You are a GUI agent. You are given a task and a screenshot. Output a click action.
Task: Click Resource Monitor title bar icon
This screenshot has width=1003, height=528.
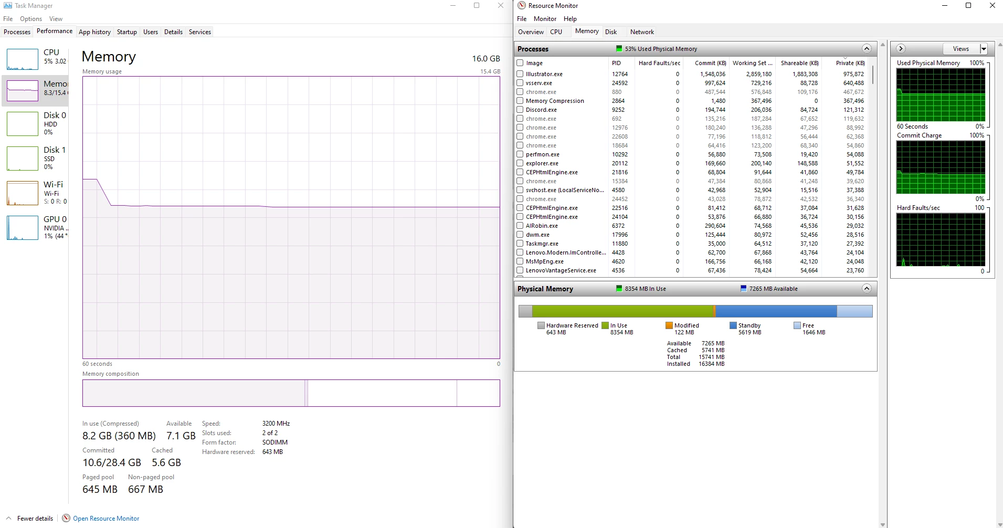pos(522,5)
